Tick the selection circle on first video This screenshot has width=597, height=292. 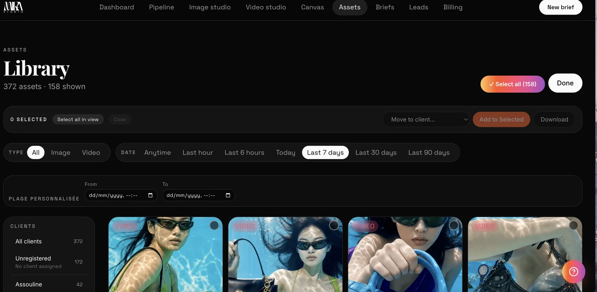pyautogui.click(x=214, y=225)
